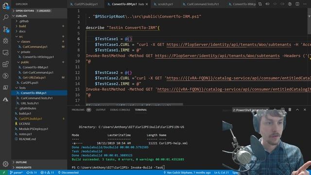
Task: Open CurlCommand.ps1 in classes folder
Action: 39,47
